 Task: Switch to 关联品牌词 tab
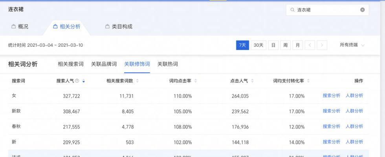(x=104, y=64)
